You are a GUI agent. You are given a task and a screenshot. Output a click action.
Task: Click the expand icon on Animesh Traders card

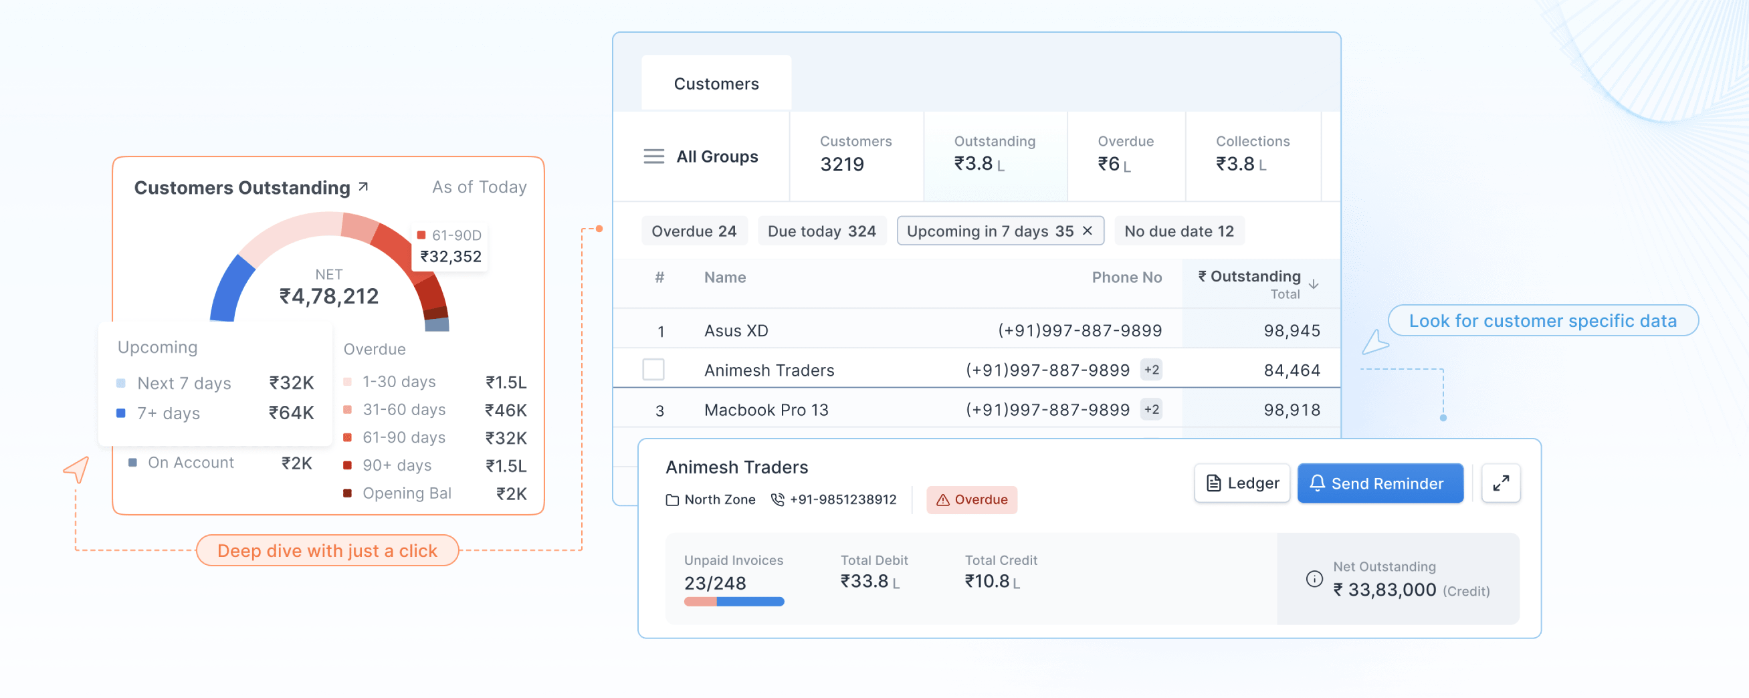coord(1500,483)
